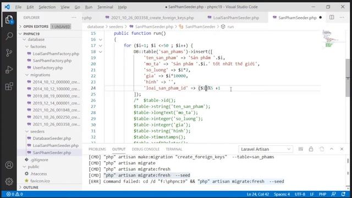Open the File menu
The width and height of the screenshot is (352, 198).
coord(18,7)
